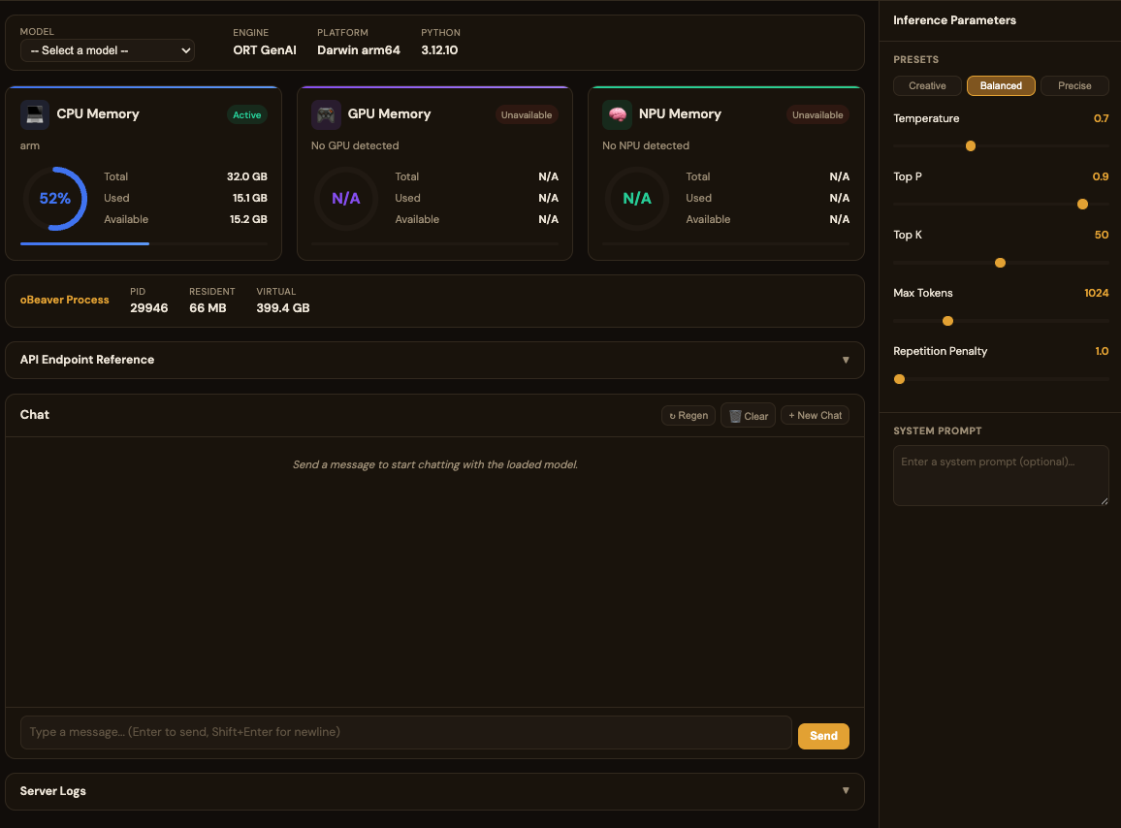
Task: Toggle the Unavailable badge on GPU Memory
Action: 526,114
